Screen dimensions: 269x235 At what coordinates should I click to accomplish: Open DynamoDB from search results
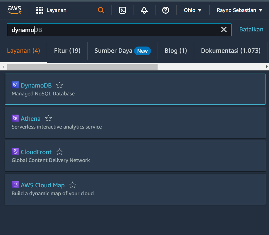(x=36, y=85)
